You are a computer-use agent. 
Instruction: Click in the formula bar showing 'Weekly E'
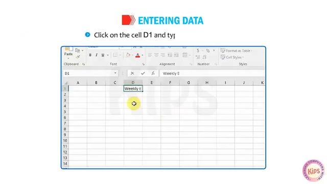(212, 74)
